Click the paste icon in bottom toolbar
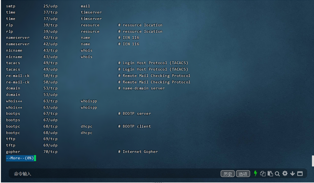Viewport: 314px width, 183px height. tap(270, 173)
